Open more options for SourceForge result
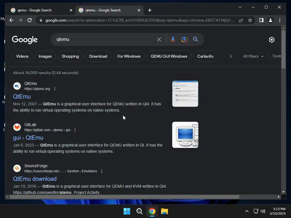Image resolution: width=291 pixels, height=218 pixels. [x=102, y=171]
